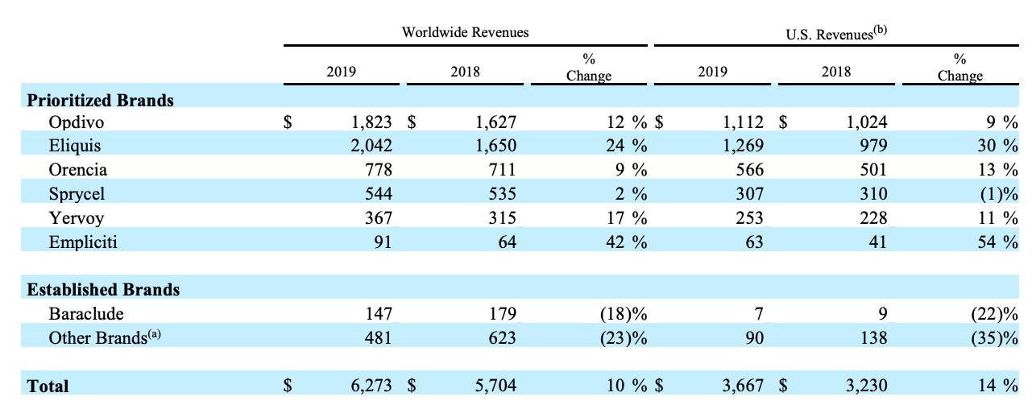Click Orencia 2019 worldwide value 778
The height and width of the screenshot is (405, 1032).
pos(378,170)
